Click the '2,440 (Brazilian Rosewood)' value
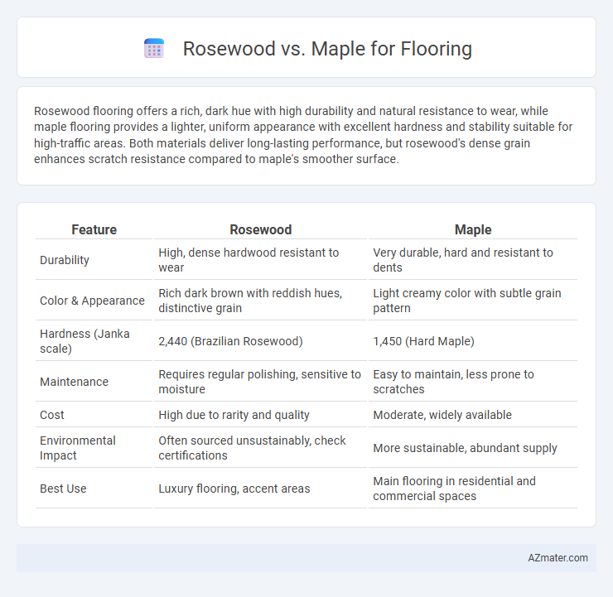Image resolution: width=613 pixels, height=597 pixels. [x=230, y=341]
